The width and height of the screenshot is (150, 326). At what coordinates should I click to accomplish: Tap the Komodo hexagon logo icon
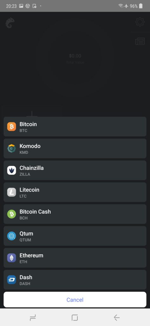coord(12,148)
